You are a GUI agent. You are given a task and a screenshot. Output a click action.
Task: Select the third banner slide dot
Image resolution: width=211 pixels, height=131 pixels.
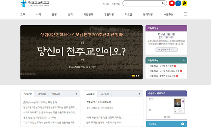pos(139,76)
